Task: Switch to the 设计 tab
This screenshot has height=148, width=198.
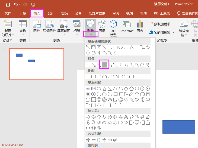Action: click(x=51, y=13)
